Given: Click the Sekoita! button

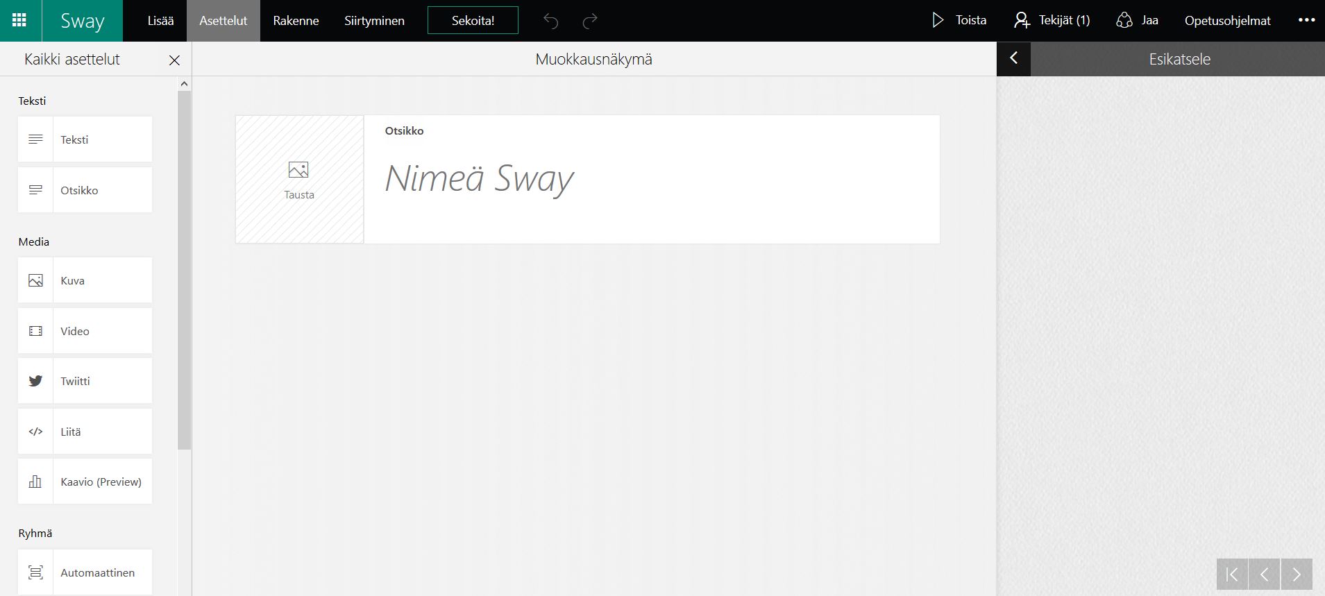Looking at the screenshot, I should (x=473, y=20).
